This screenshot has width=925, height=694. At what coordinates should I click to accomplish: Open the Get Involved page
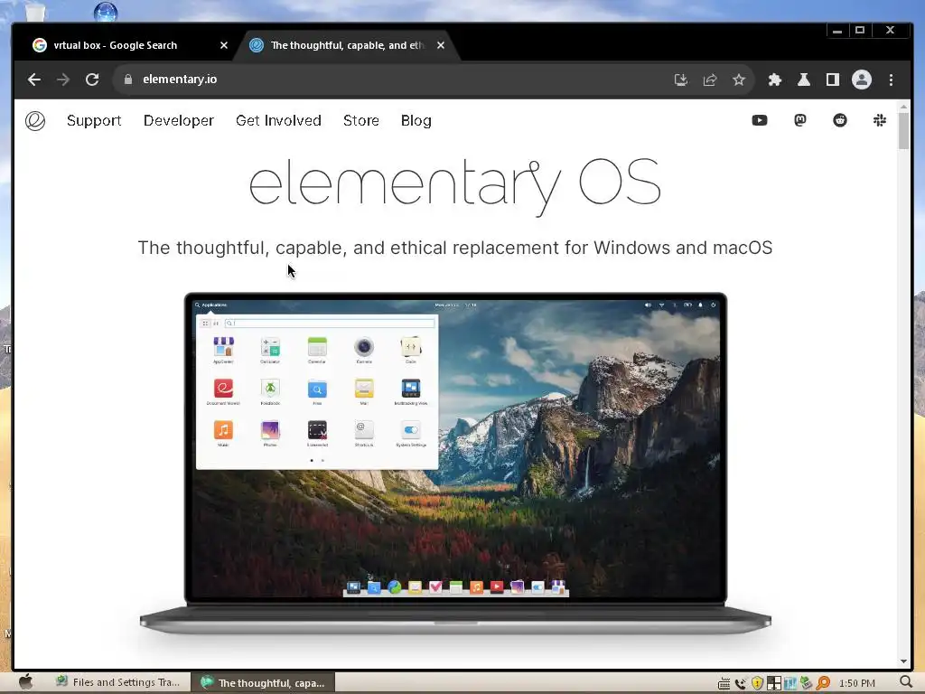[278, 120]
